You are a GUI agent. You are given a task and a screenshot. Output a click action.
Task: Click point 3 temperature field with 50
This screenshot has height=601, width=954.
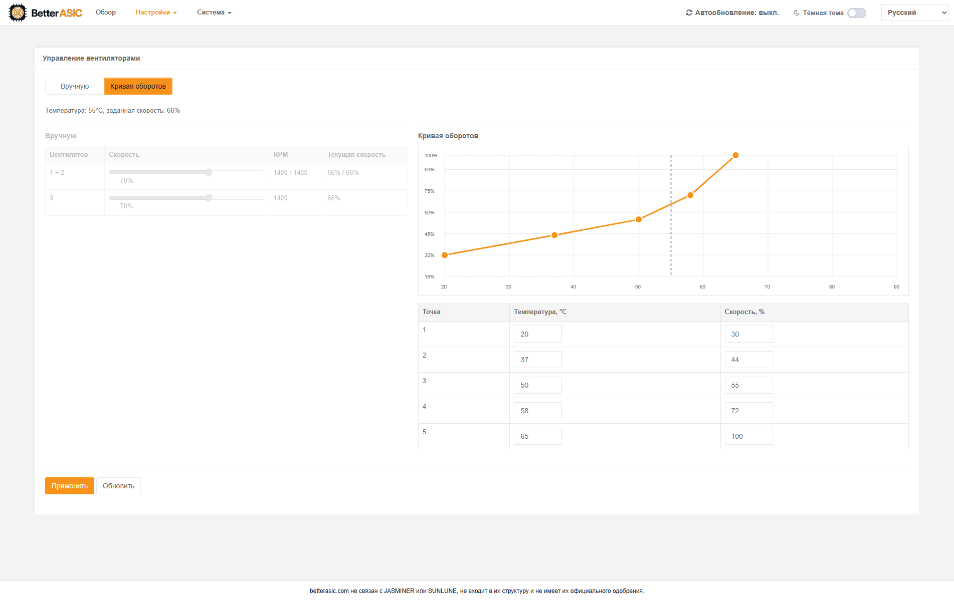(537, 385)
